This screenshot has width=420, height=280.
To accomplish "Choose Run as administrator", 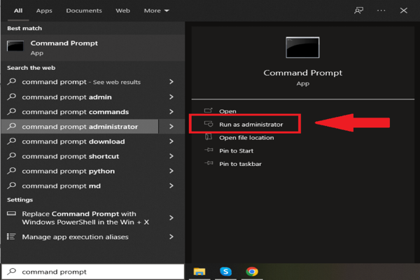I will pyautogui.click(x=251, y=125).
